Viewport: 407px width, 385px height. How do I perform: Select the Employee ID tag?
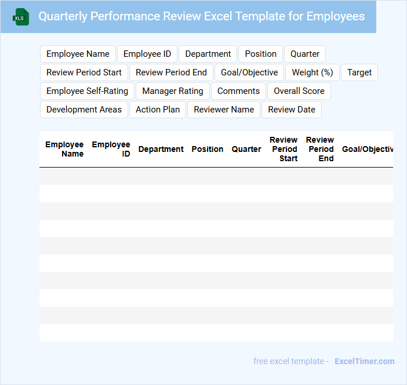(147, 54)
